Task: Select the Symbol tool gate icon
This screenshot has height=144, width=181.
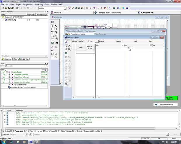Action: point(53,29)
